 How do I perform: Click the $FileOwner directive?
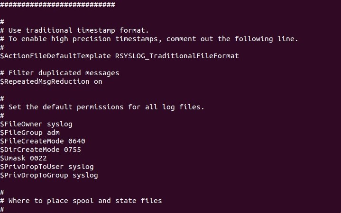tap(21, 124)
